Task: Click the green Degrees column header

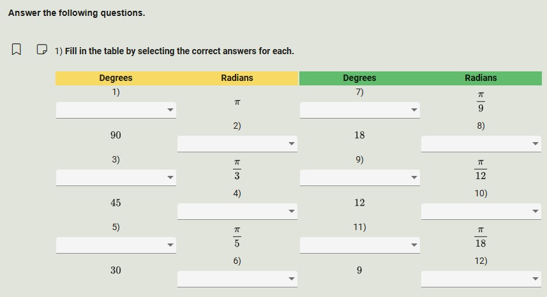Action: click(359, 78)
